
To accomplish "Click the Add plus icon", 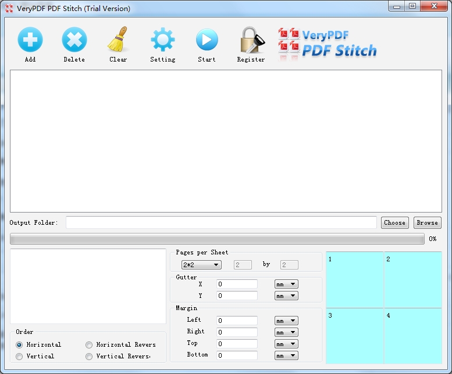I will [30, 39].
